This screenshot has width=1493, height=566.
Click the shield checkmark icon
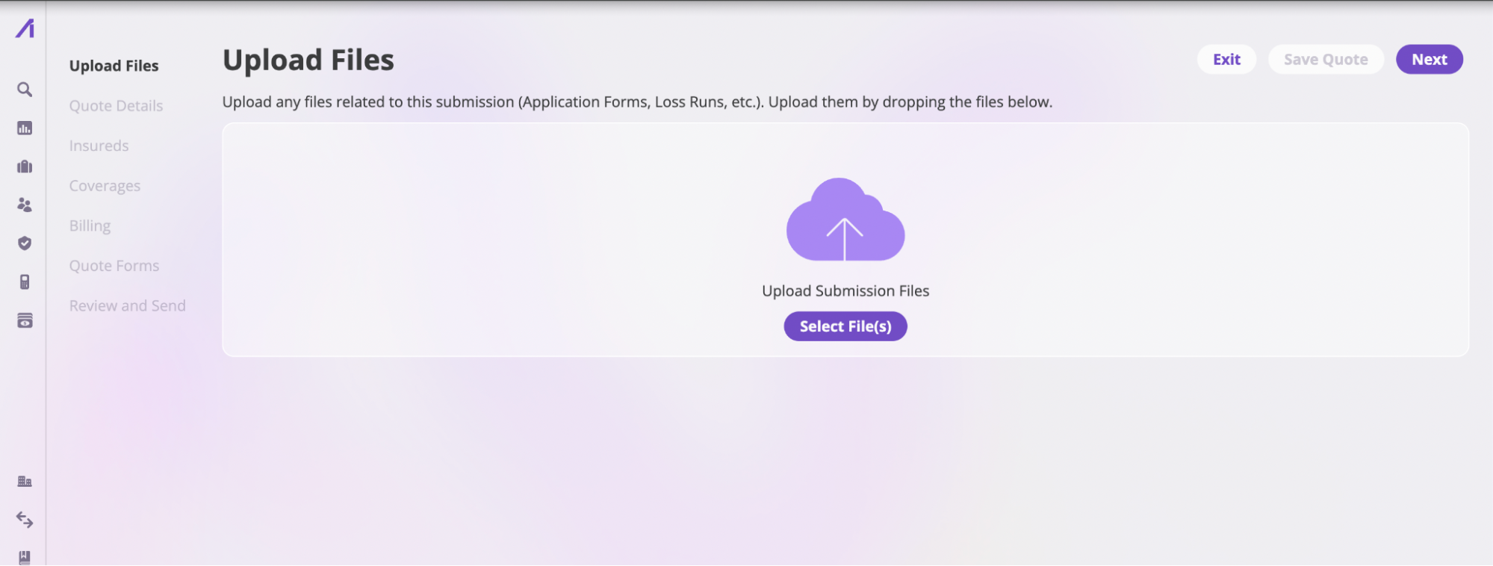click(x=25, y=243)
